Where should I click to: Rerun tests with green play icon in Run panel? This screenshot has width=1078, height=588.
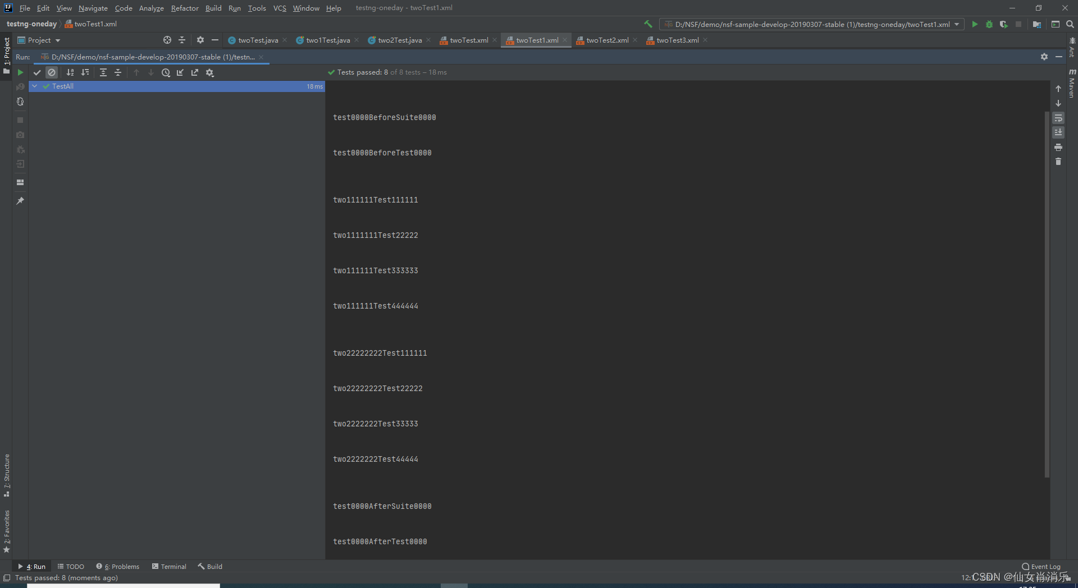click(x=20, y=72)
